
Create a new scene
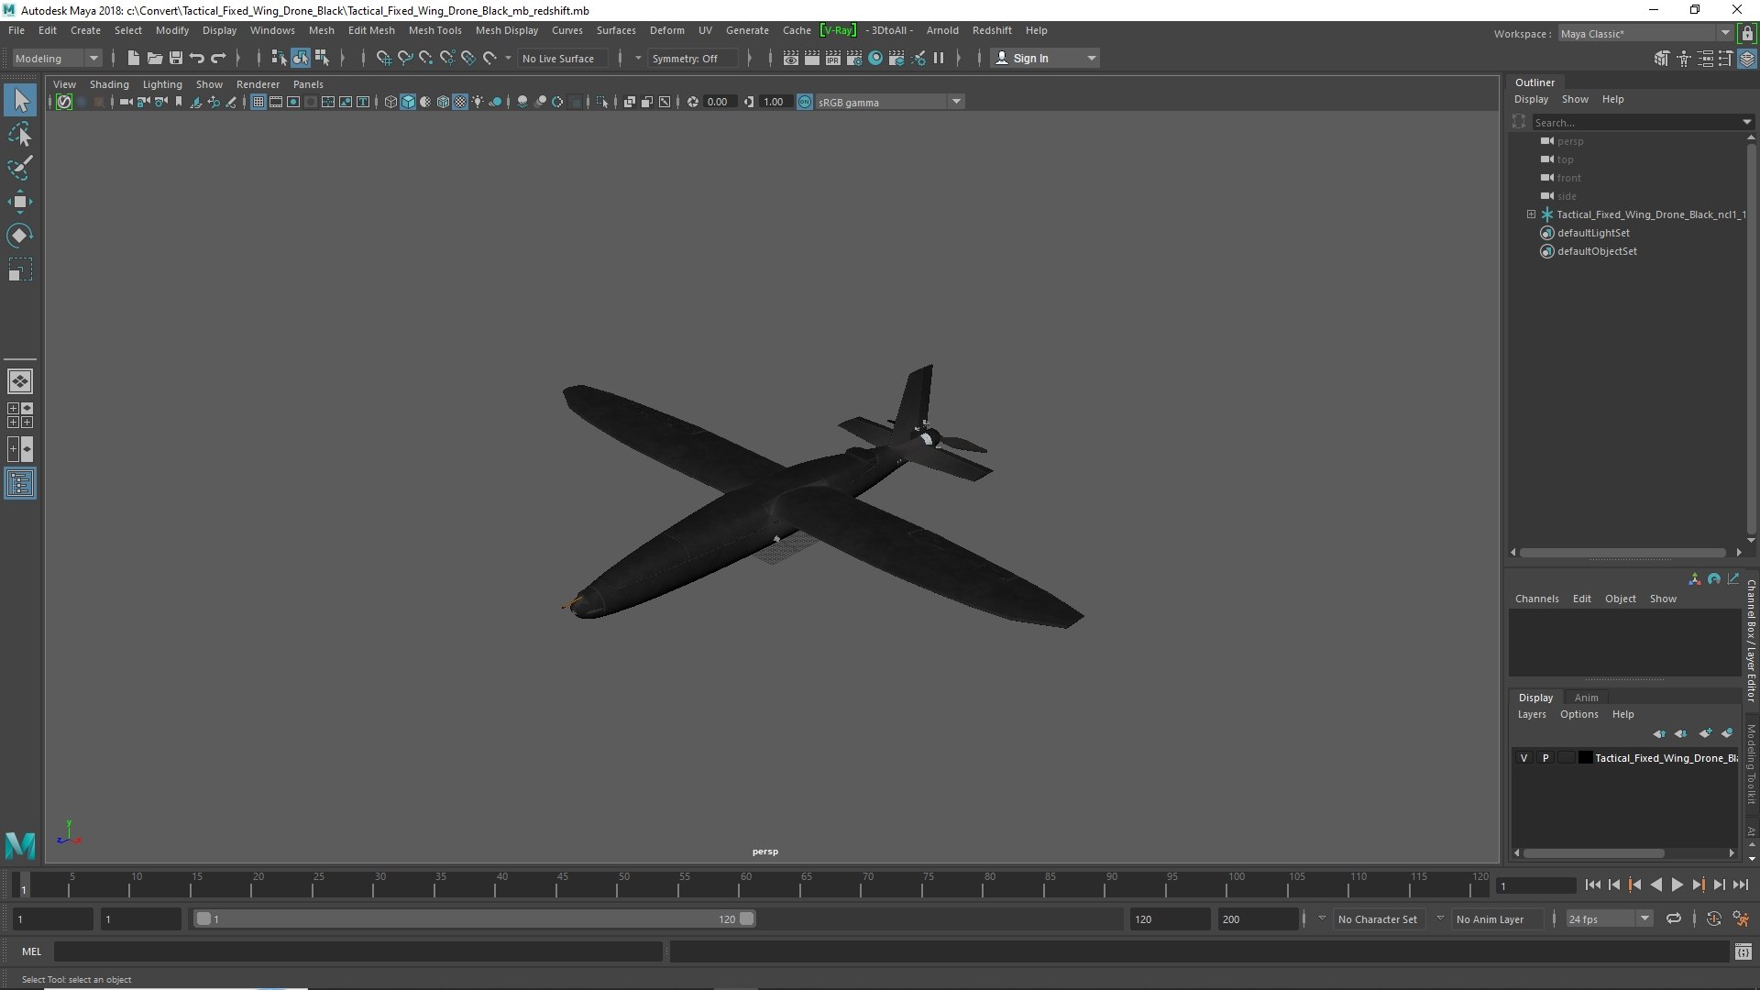(133, 58)
